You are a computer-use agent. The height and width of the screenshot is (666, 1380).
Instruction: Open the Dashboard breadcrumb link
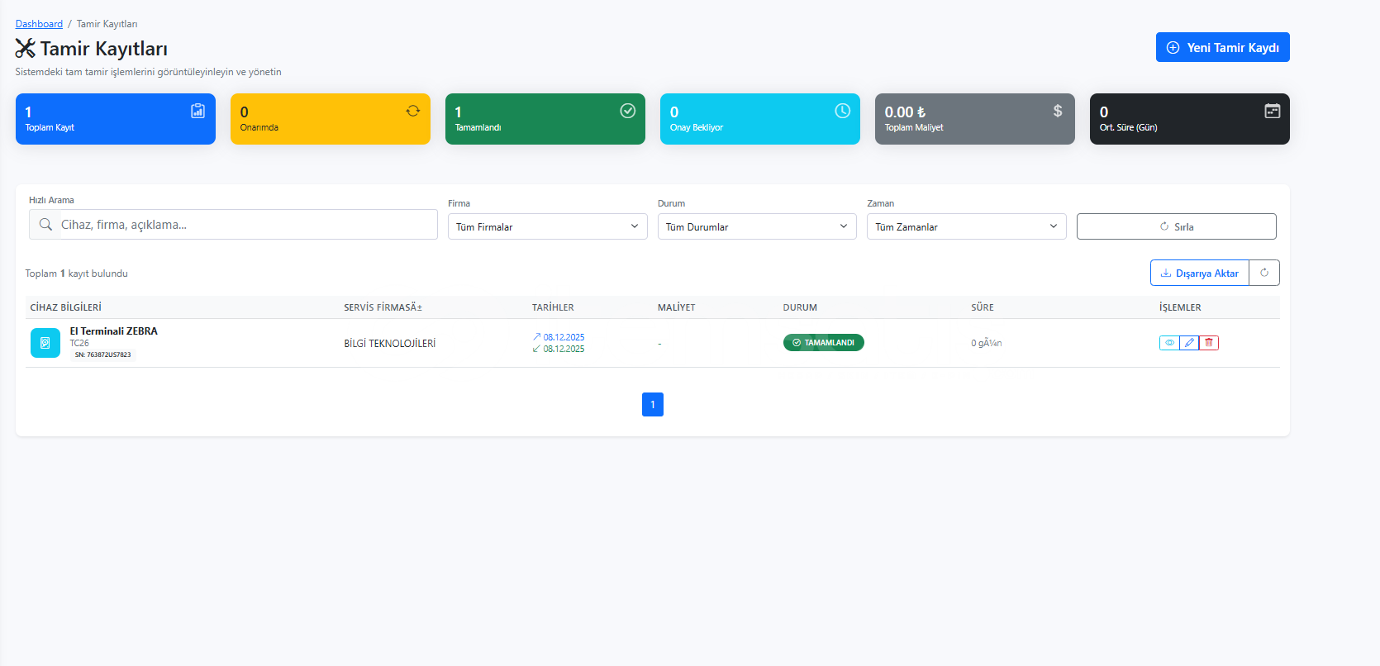pyautogui.click(x=39, y=24)
